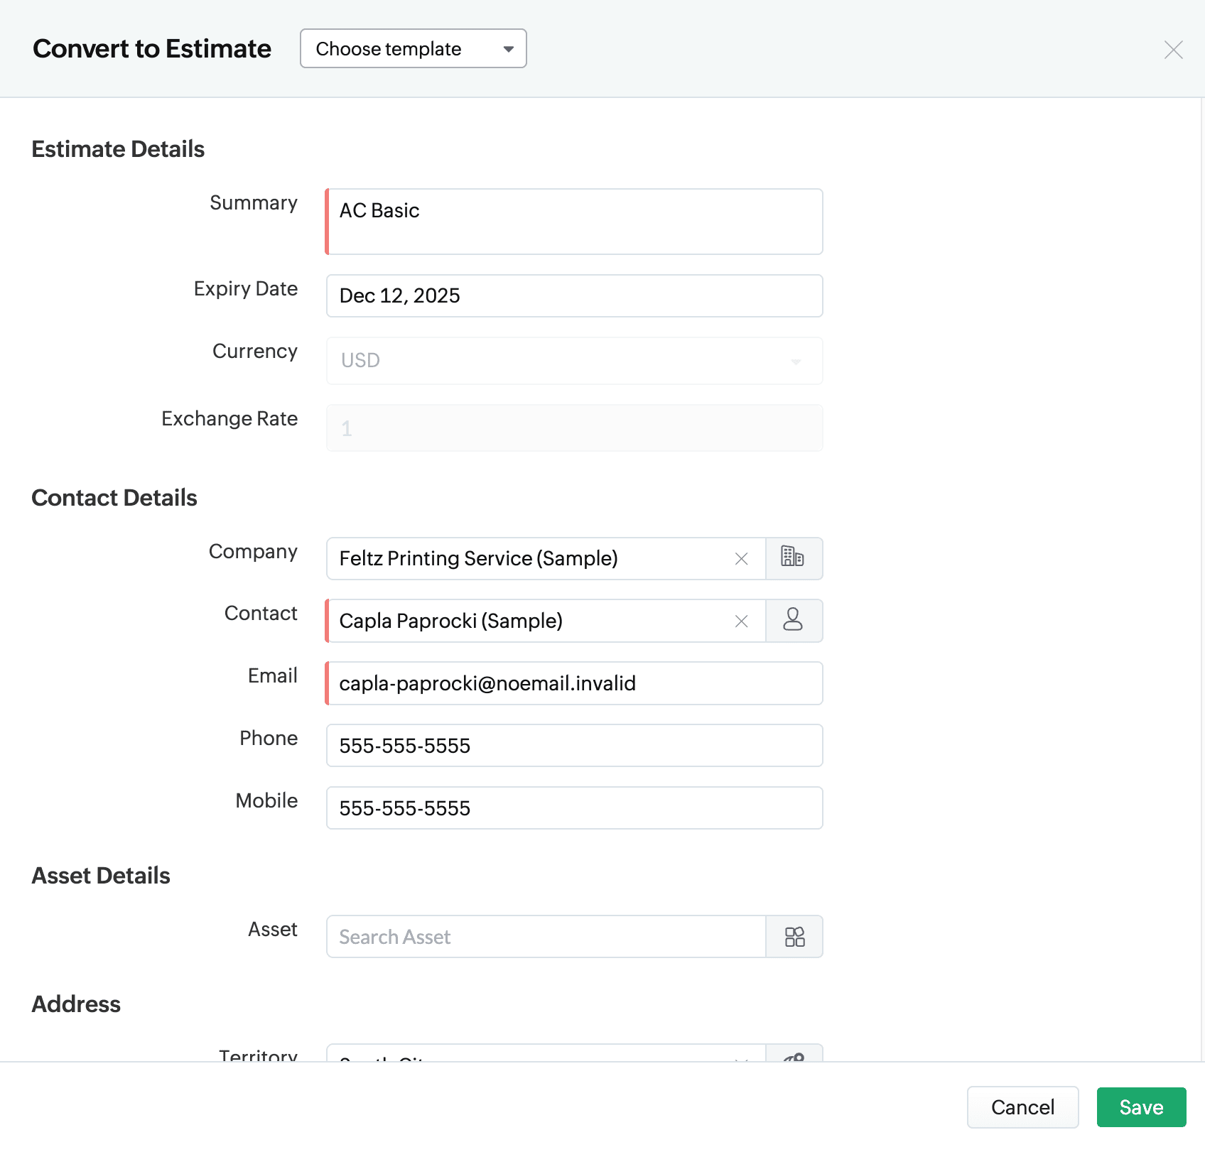Click into the Phone number field
The height and width of the screenshot is (1152, 1205).
coord(574,746)
